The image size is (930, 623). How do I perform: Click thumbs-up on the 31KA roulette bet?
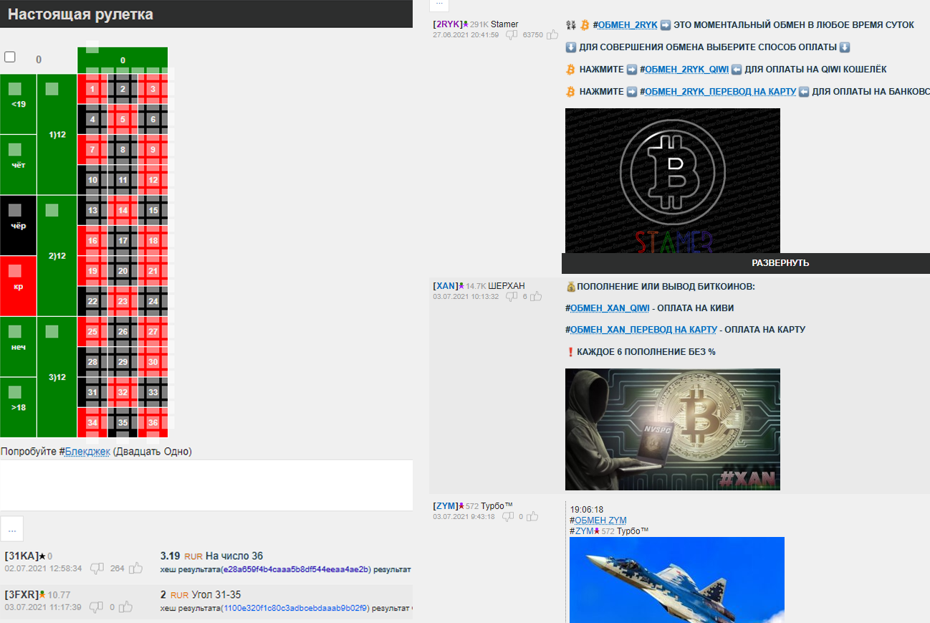click(137, 569)
